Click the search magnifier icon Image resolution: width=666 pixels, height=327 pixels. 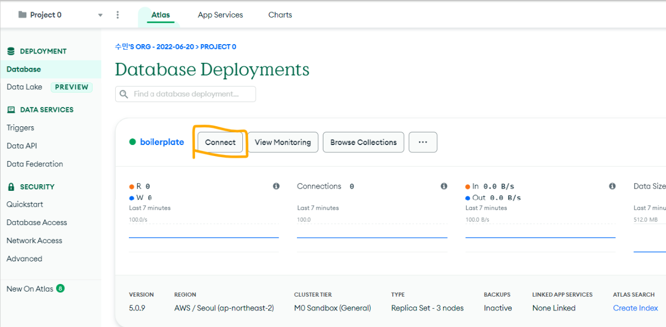pos(124,94)
